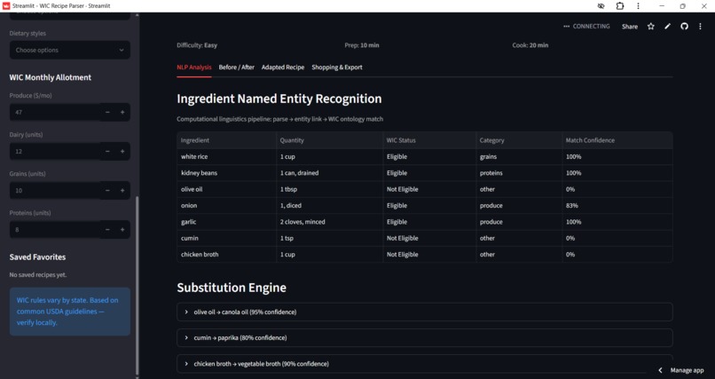The width and height of the screenshot is (715, 379).
Task: Click the 'Difficulty: Easy' text
Action: pyautogui.click(x=197, y=45)
